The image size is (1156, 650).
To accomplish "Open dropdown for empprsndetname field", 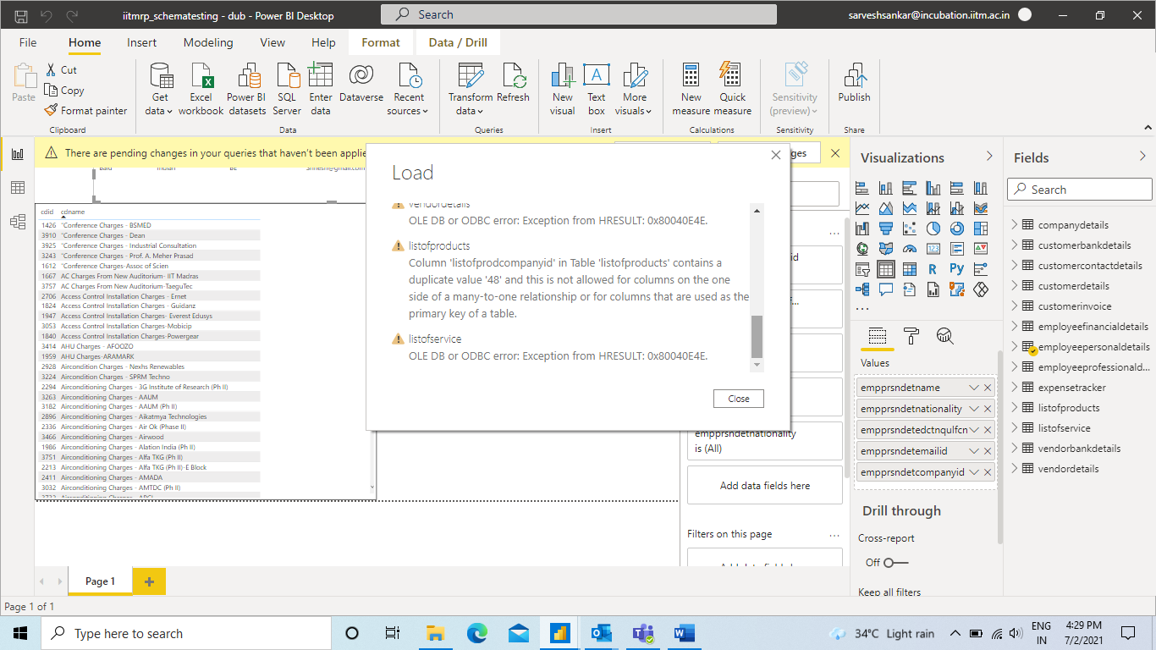I will click(x=974, y=388).
